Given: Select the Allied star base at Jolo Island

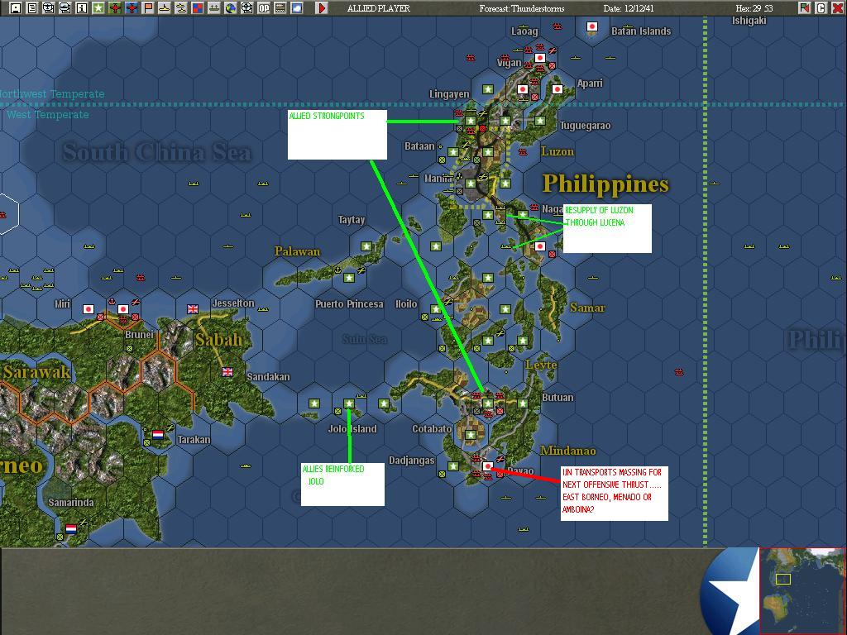Looking at the screenshot, I should tap(349, 403).
